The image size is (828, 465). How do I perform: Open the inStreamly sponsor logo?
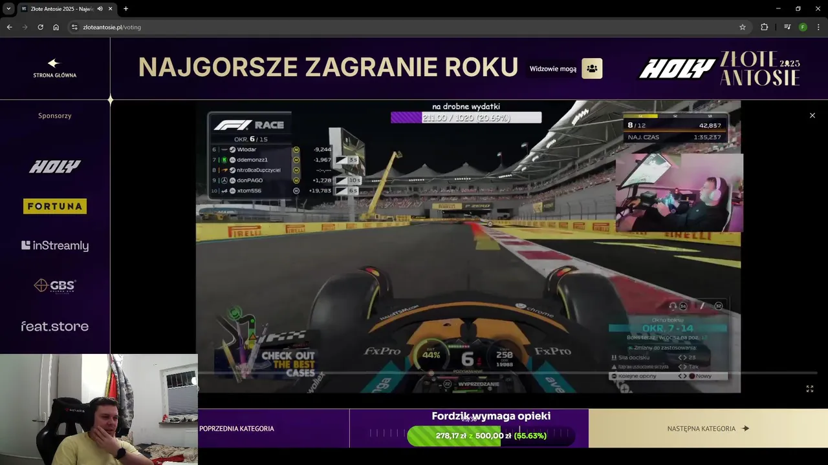pyautogui.click(x=54, y=245)
